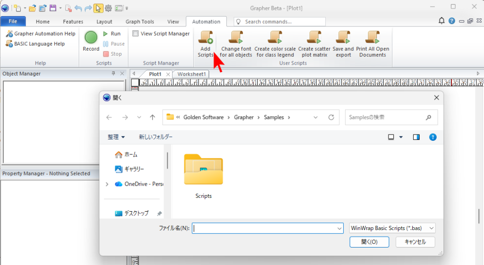Run Save and export script
484x265 pixels.
343,44
